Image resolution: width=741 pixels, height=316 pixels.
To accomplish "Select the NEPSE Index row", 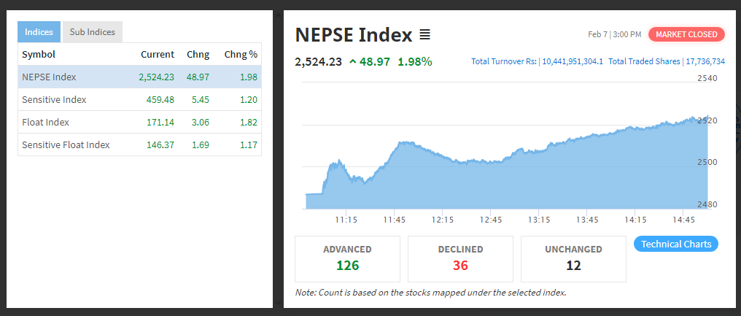I will [139, 77].
